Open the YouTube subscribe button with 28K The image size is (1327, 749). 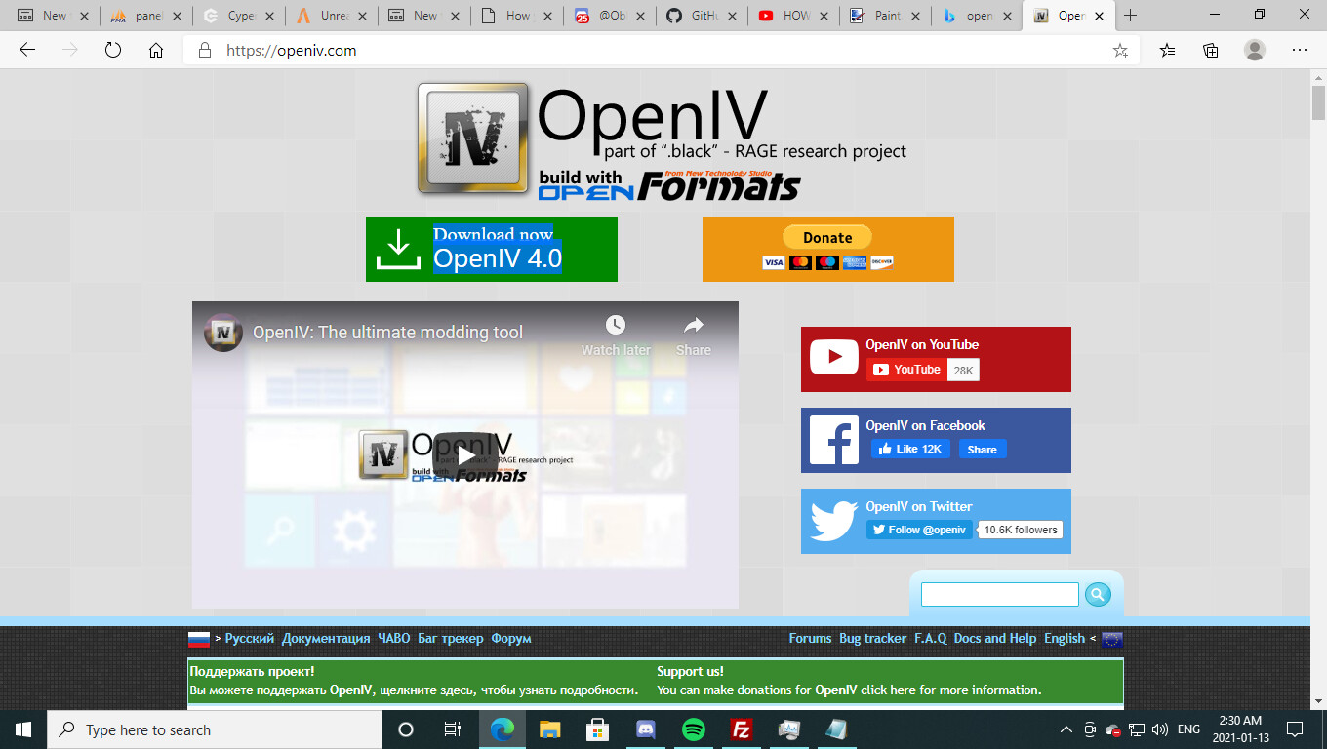[905, 370]
